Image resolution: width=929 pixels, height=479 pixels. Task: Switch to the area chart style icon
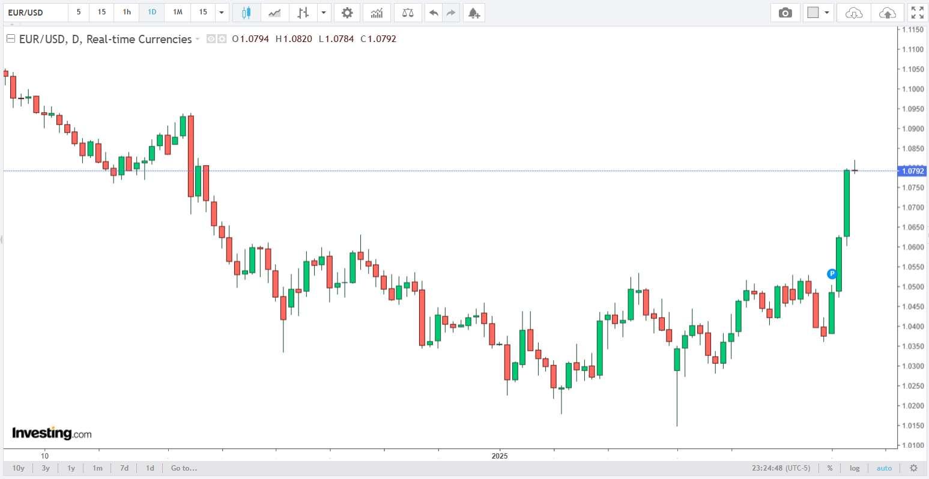pyautogui.click(x=274, y=13)
